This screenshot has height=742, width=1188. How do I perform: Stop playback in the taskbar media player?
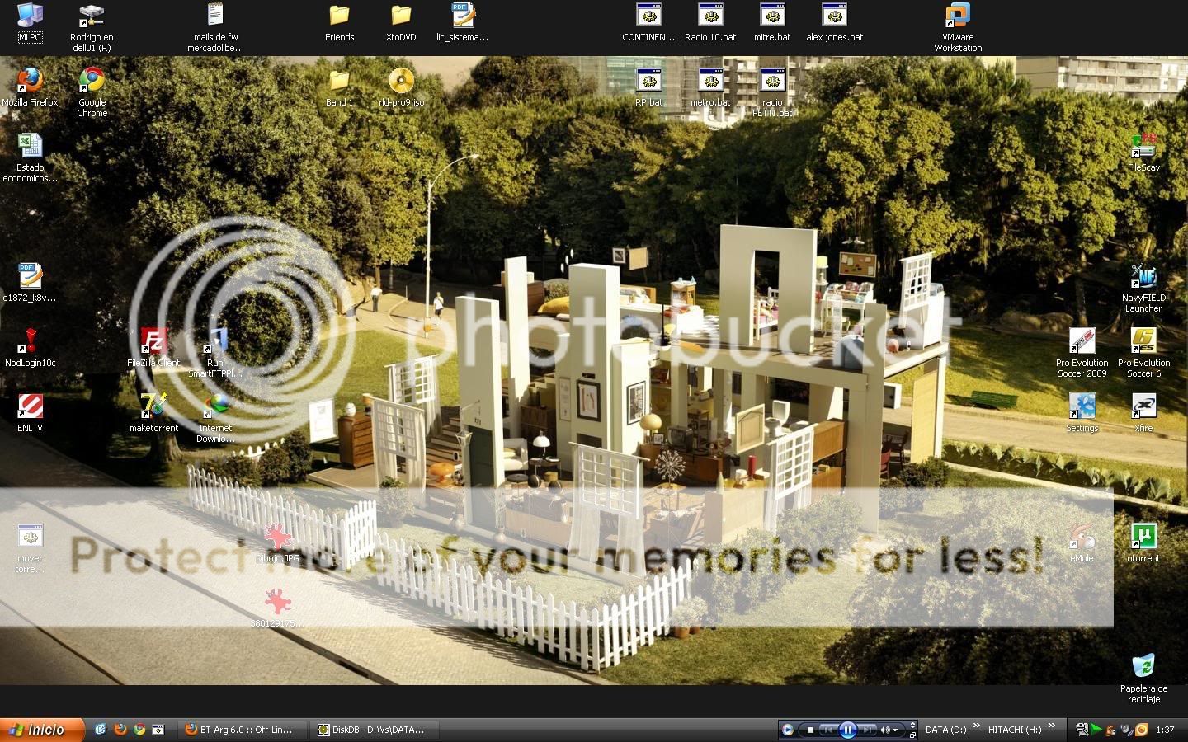coord(811,730)
